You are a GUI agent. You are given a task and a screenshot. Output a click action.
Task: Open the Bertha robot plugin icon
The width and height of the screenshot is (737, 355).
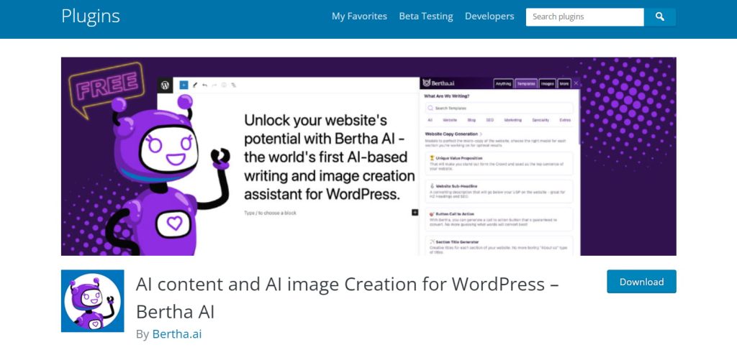tap(93, 301)
